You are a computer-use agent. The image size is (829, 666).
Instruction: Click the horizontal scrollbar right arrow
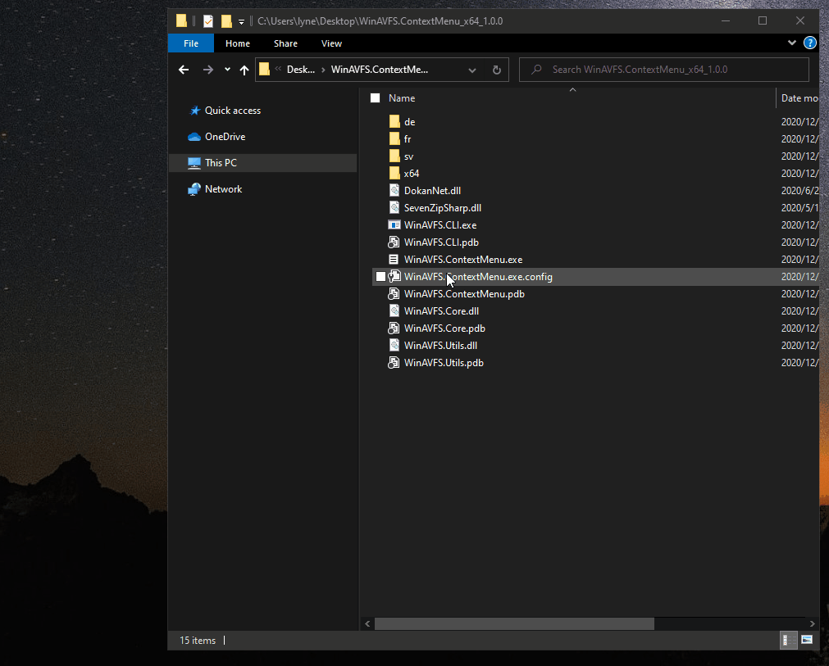pyautogui.click(x=812, y=623)
